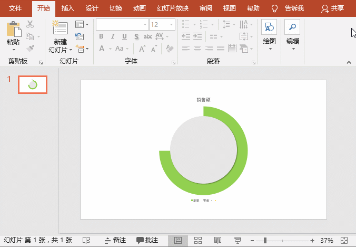Screen dimensions: 356x247
Task: Collapse the ribbon with the chevron
Action: 348,62
